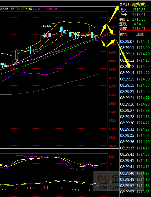The image size is (151, 197).
Task: Select tick row 08:29:36 at 1714.20
Action: click(x=135, y=142)
